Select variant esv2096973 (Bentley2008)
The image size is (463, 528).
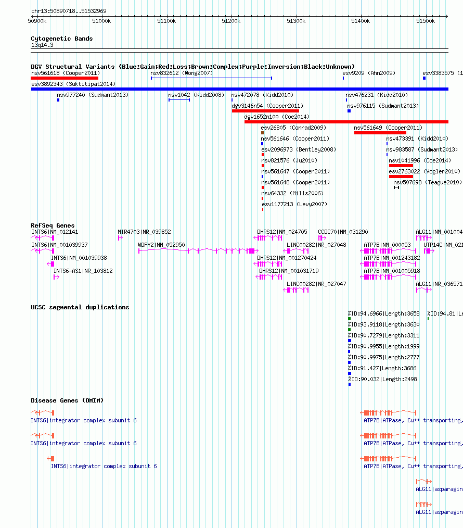point(299,149)
